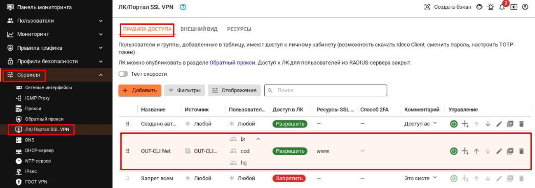This screenshot has height=188, width=535.
Task: Toggle the Тест скорости switch
Action: tap(123, 74)
